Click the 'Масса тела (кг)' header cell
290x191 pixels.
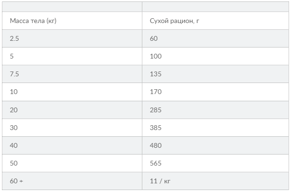click(72, 21)
